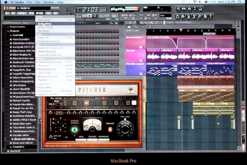Screen dimensions: 247x165
Task: Select the D# note button in Pitcher
Action: tap(86, 103)
